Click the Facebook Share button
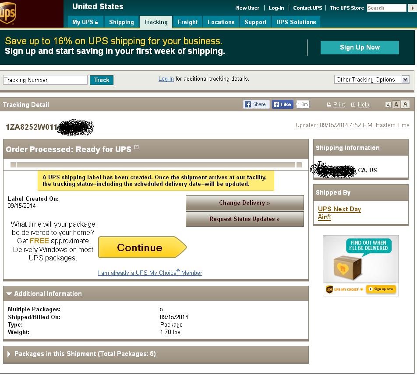Image resolution: width=417 pixels, height=377 pixels. [x=256, y=104]
